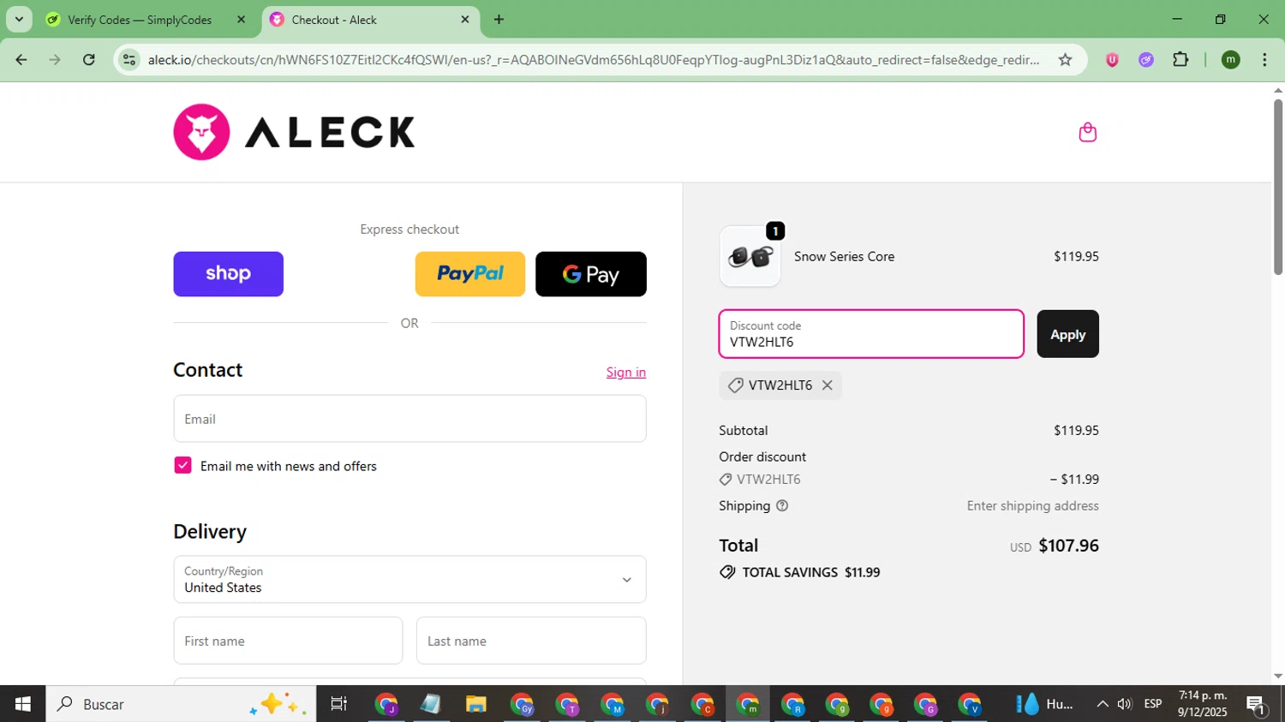View site information icon in address bar
The width and height of the screenshot is (1285, 722).
[129, 60]
